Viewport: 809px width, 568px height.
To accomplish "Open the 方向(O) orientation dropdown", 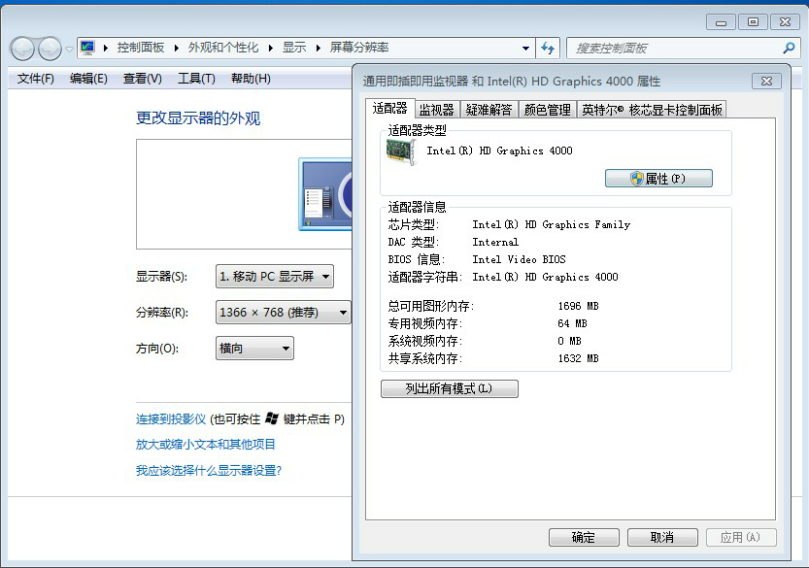I will (254, 349).
